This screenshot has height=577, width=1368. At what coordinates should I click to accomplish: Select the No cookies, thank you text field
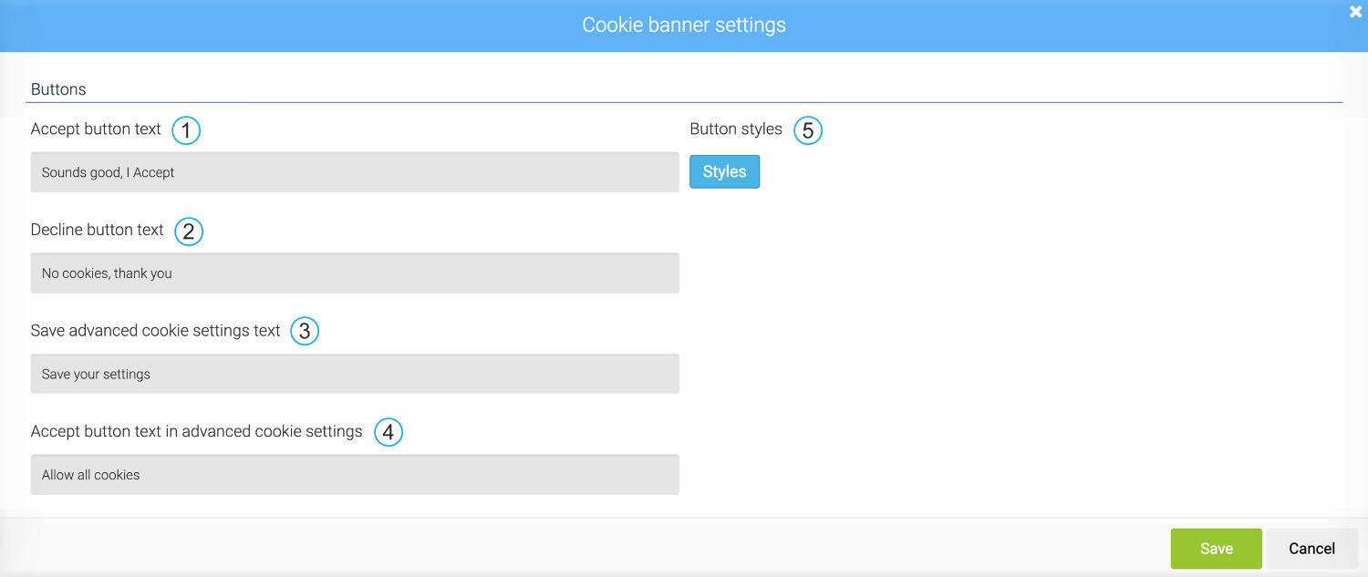pos(355,273)
